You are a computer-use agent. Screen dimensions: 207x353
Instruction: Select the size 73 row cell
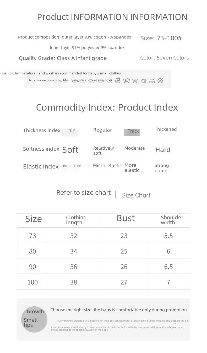pos(33,235)
